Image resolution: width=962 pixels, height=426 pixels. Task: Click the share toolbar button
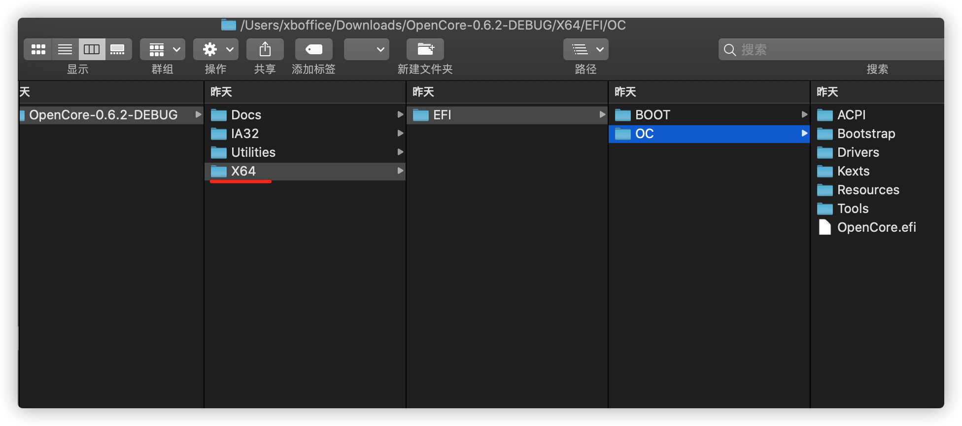click(265, 49)
